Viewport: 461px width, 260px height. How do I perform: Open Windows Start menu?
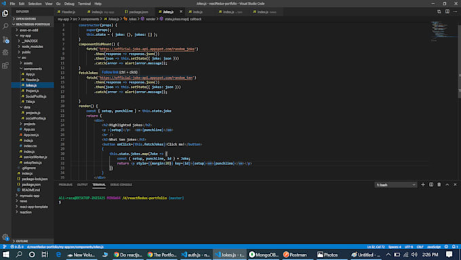pos(6,255)
